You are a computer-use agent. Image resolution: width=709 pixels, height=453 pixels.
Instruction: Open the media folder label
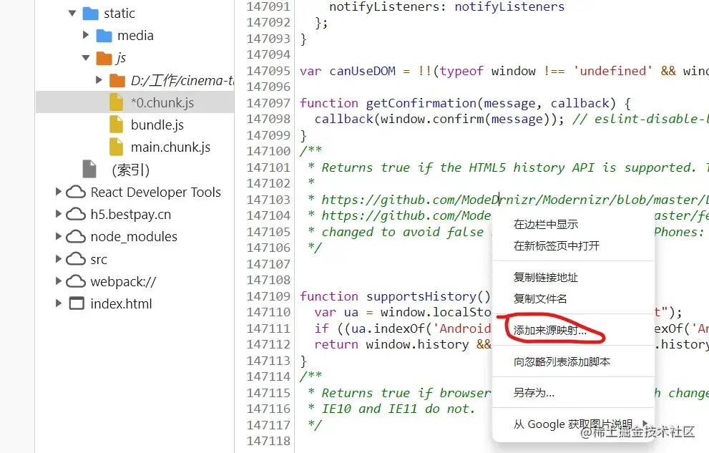pyautogui.click(x=136, y=35)
